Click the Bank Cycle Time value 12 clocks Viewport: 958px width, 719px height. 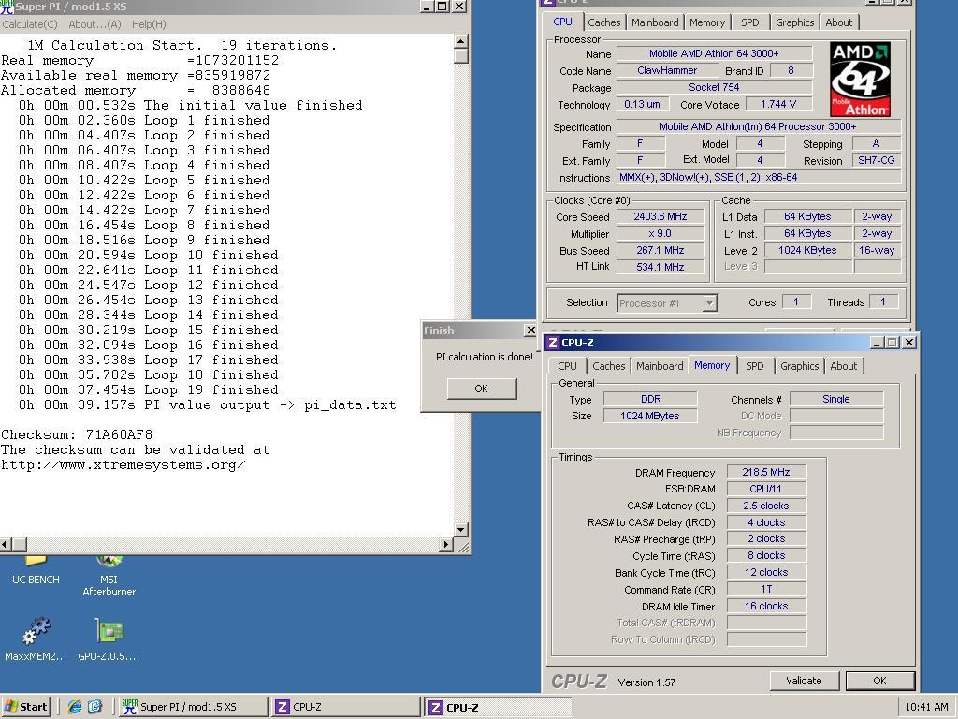[766, 572]
